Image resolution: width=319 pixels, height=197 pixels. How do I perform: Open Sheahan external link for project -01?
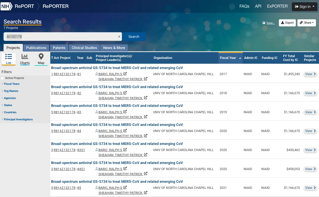tap(146, 79)
